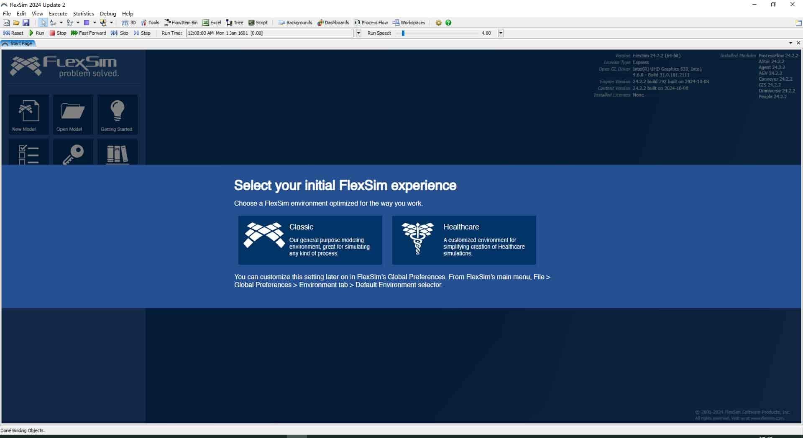Viewport: 803px width, 438px height.
Task: Open the Statistics menu
Action: (x=83, y=13)
